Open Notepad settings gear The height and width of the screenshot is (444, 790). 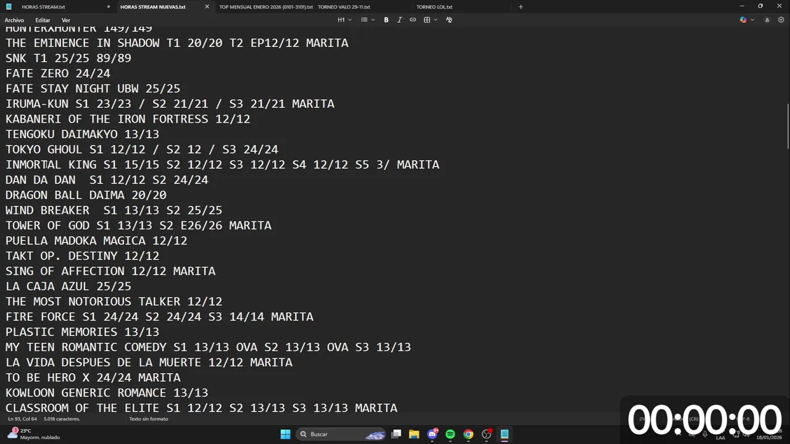781,20
